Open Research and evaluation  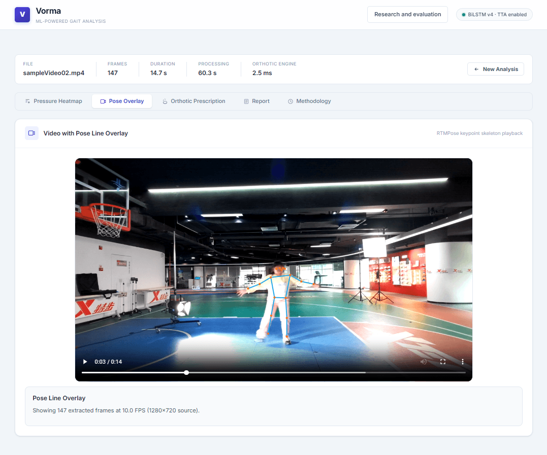click(407, 14)
